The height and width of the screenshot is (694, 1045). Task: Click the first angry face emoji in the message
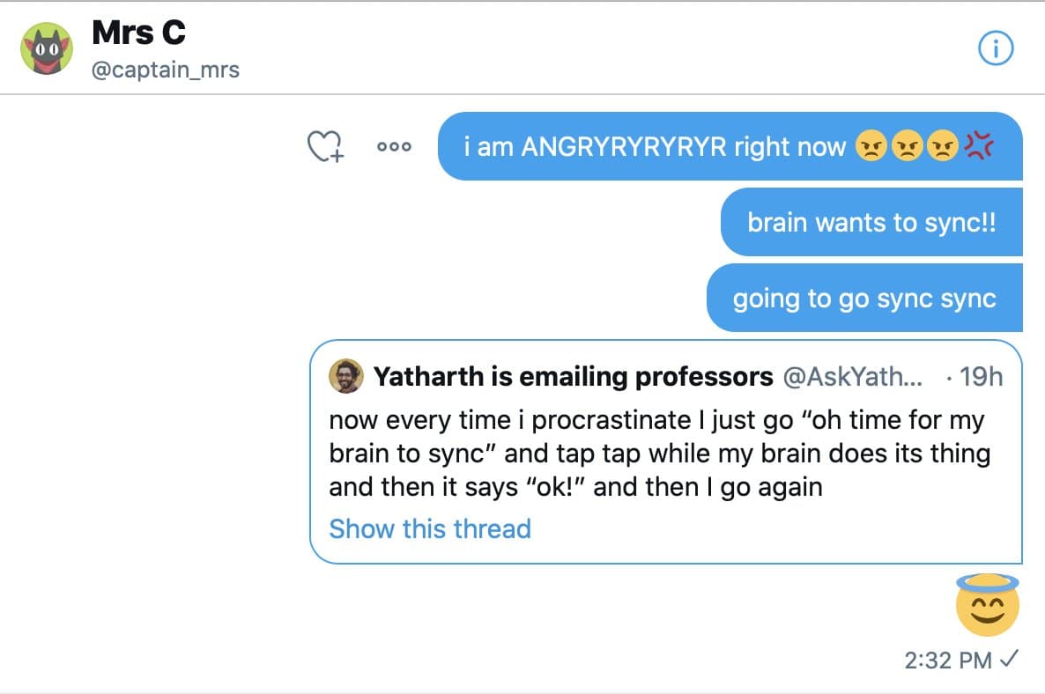pyautogui.click(x=871, y=146)
